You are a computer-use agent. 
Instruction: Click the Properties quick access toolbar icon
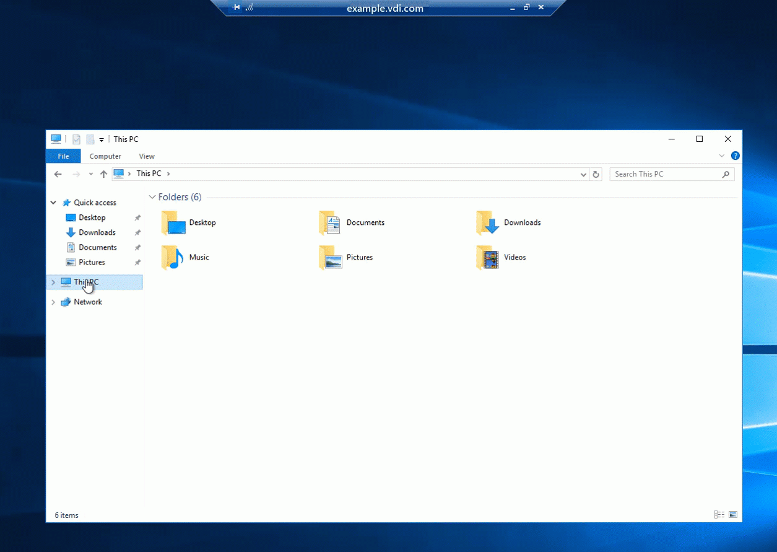click(x=76, y=139)
